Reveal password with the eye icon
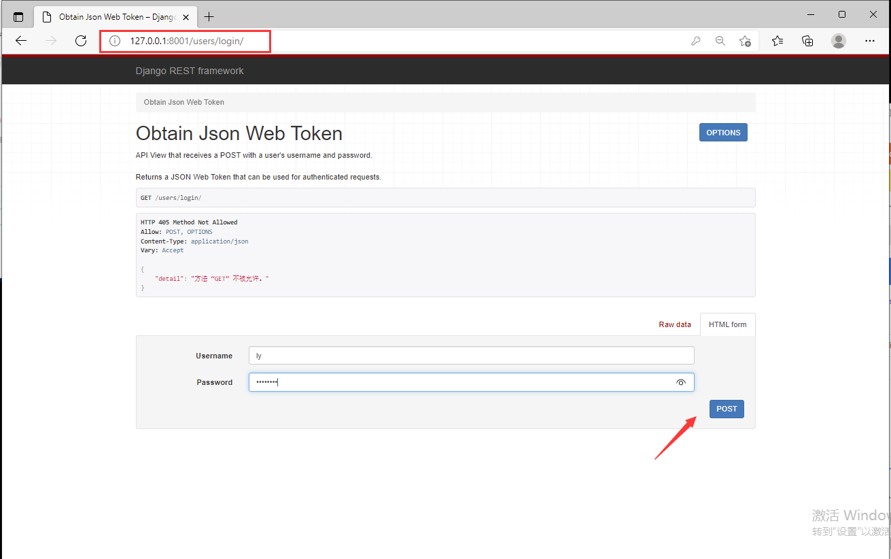891x559 pixels. pos(681,383)
